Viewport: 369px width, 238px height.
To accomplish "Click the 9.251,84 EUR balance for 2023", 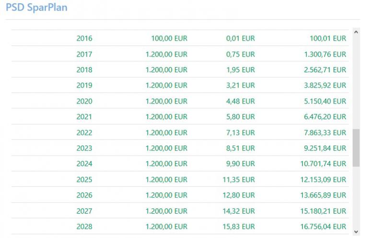I will 325,148.
